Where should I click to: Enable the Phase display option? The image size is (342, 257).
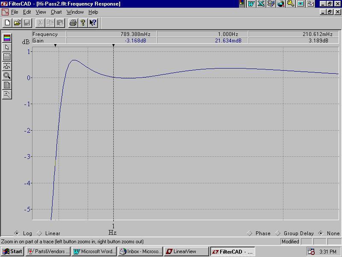pyautogui.click(x=250, y=233)
